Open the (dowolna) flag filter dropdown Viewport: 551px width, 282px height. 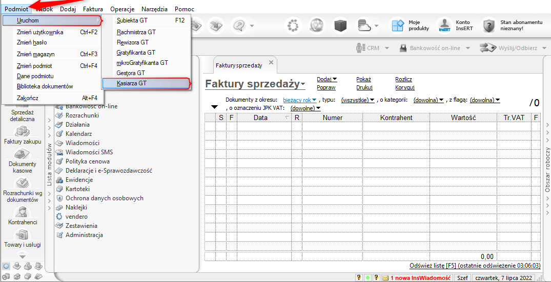(484, 100)
